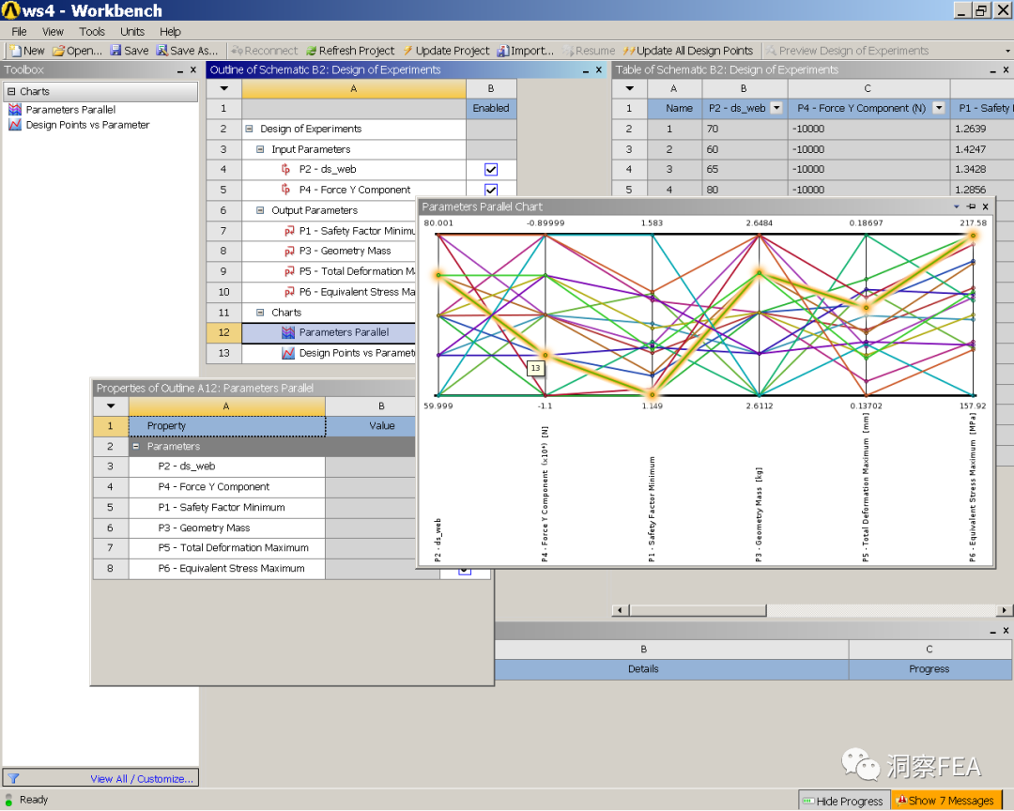This screenshot has width=1014, height=811.
Task: Click the Update Project lightning icon
Action: [408, 51]
